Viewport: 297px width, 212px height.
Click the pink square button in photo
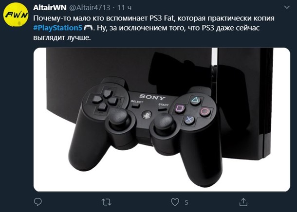click(180, 108)
